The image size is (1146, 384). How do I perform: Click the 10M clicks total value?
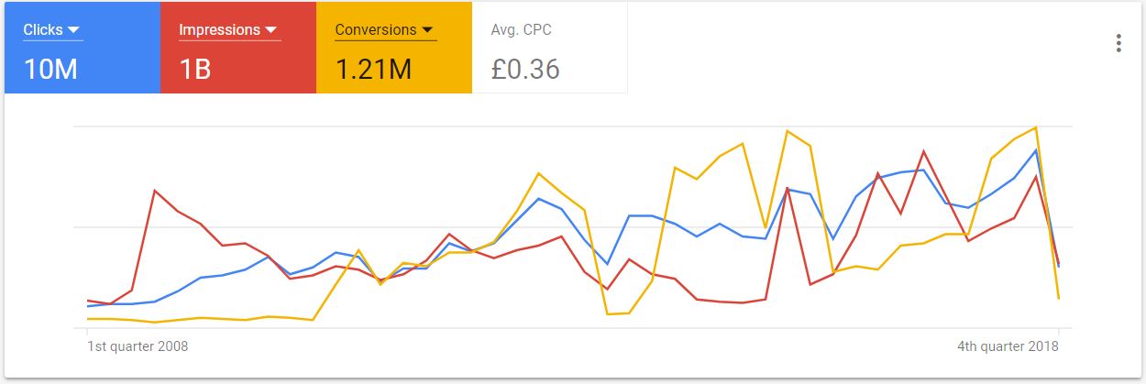point(50,69)
